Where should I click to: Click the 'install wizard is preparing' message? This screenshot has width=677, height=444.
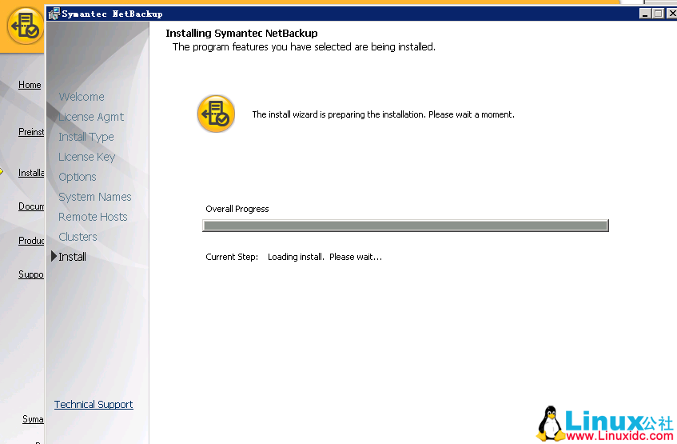tap(384, 114)
